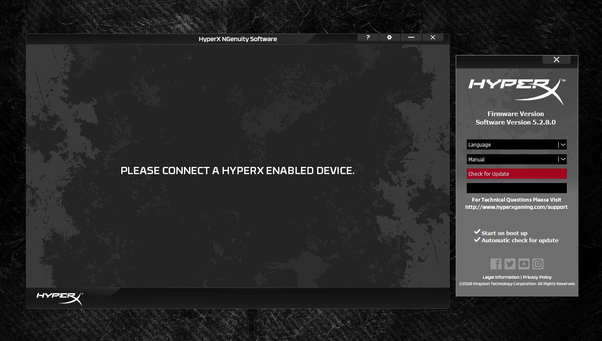Close the settings side panel
The image size is (602, 341).
556,60
